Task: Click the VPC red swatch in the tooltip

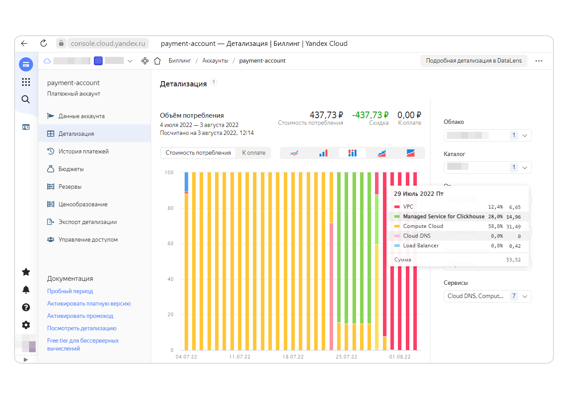Action: tap(397, 207)
